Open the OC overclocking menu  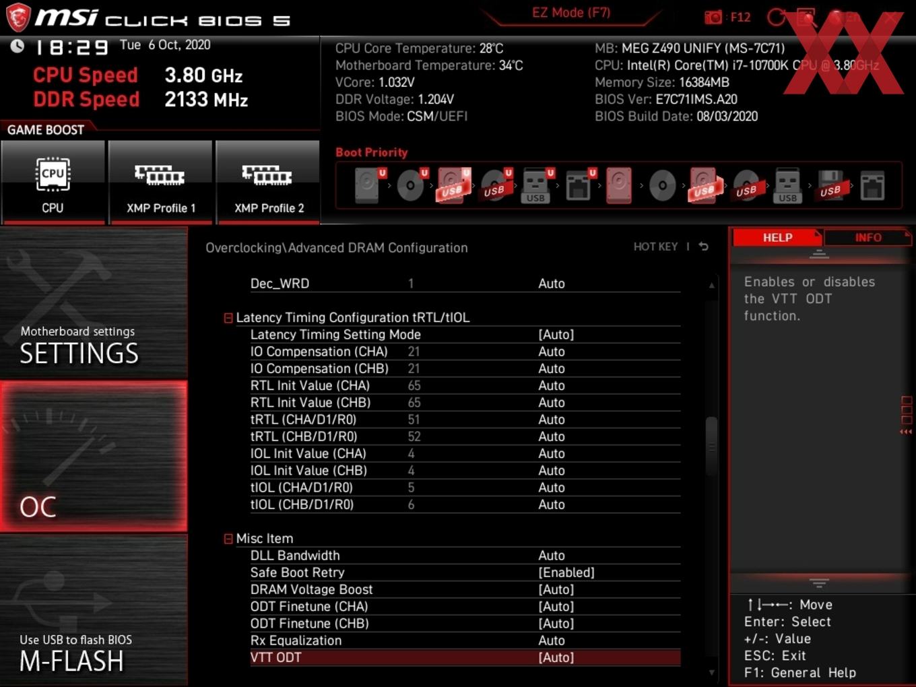pos(94,457)
